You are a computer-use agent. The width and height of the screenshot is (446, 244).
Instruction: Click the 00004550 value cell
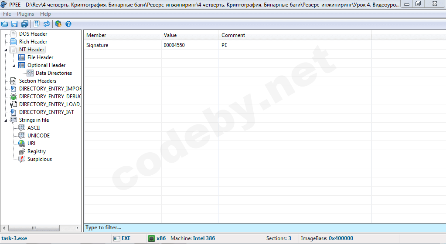[x=190, y=45]
